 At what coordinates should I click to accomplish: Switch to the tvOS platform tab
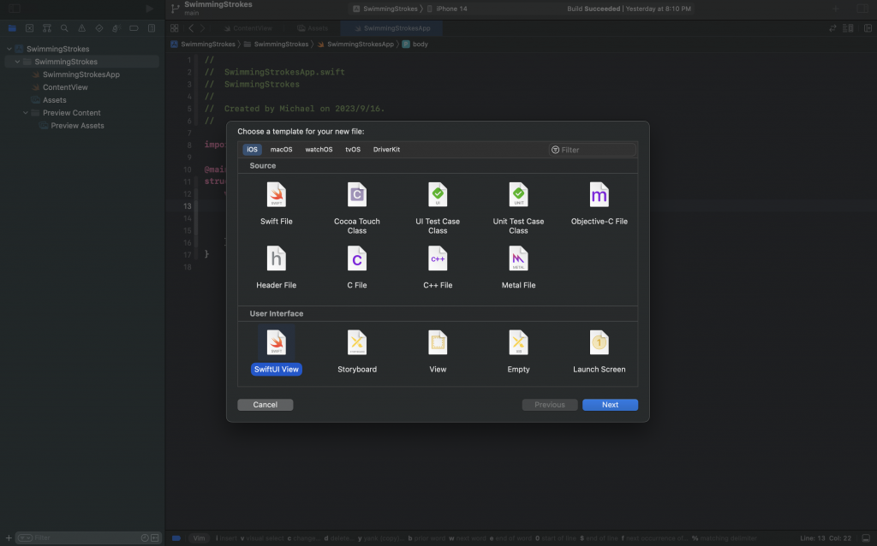click(x=353, y=149)
